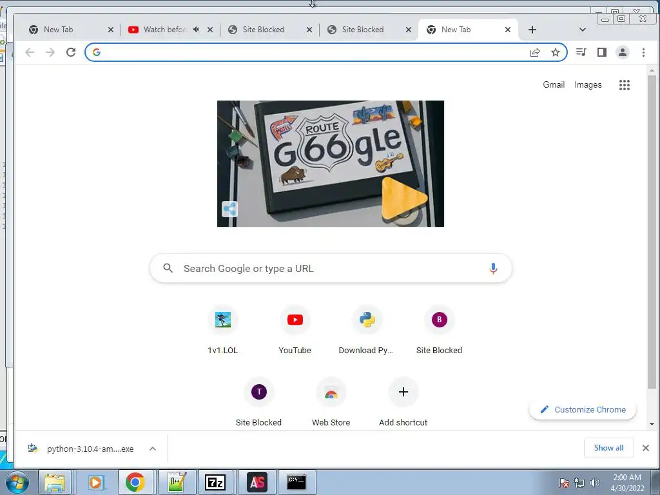Expand python-3.10.4 download options arrow
The width and height of the screenshot is (660, 495).
click(x=153, y=449)
